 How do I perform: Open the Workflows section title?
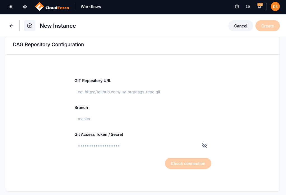click(91, 7)
